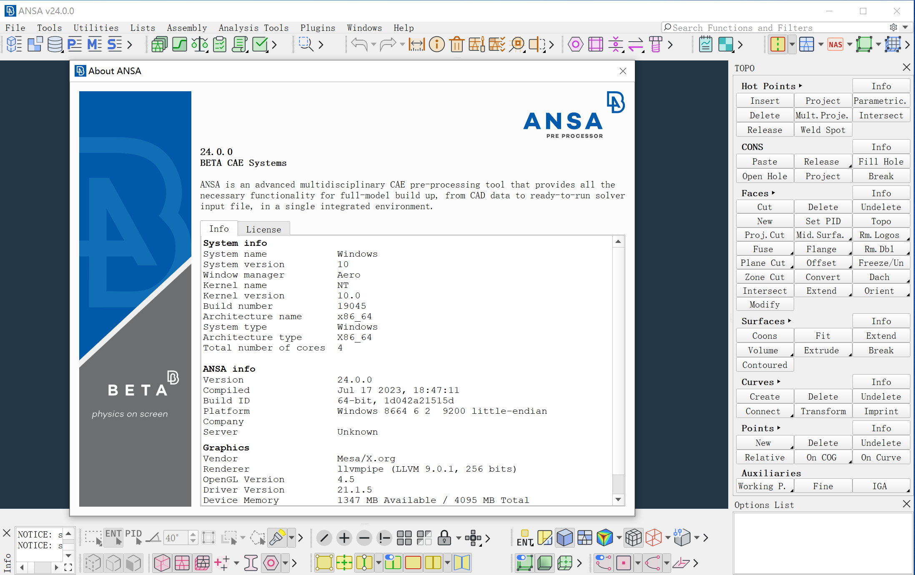This screenshot has width=915, height=575.
Task: Click the pink hexagon nut icon
Action: 575,44
